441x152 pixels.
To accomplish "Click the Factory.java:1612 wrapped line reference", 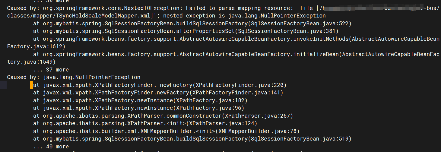I will 36,46.
